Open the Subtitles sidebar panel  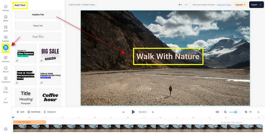click(x=6, y=38)
